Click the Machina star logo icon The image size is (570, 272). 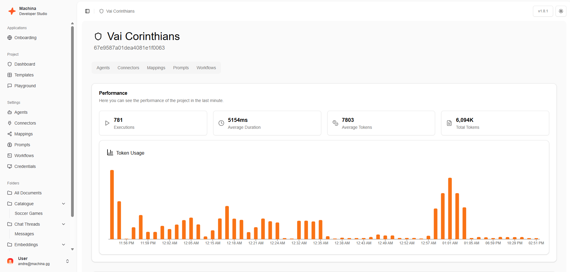(x=12, y=11)
